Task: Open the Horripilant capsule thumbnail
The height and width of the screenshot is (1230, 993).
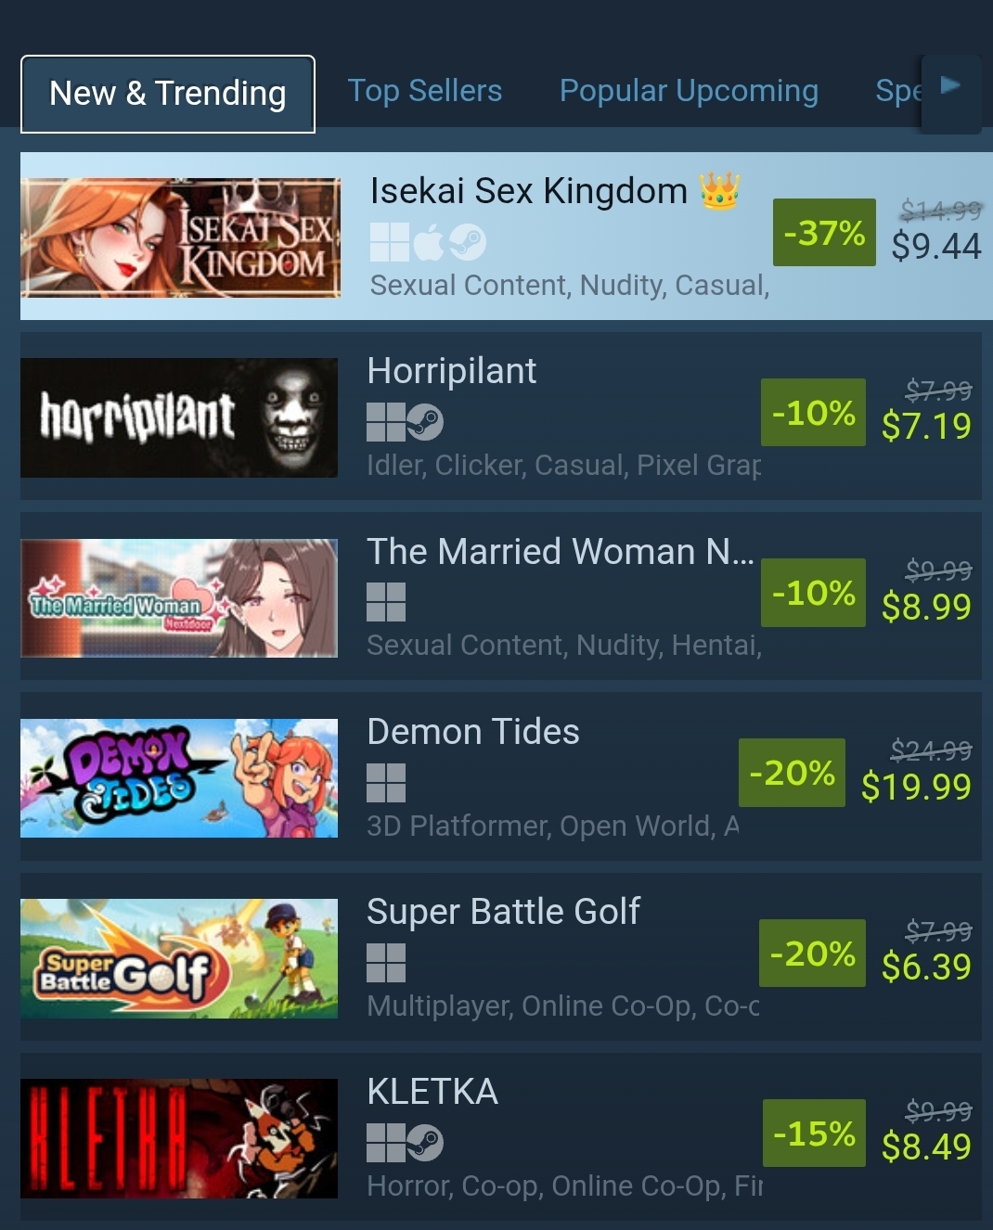Action: (179, 417)
